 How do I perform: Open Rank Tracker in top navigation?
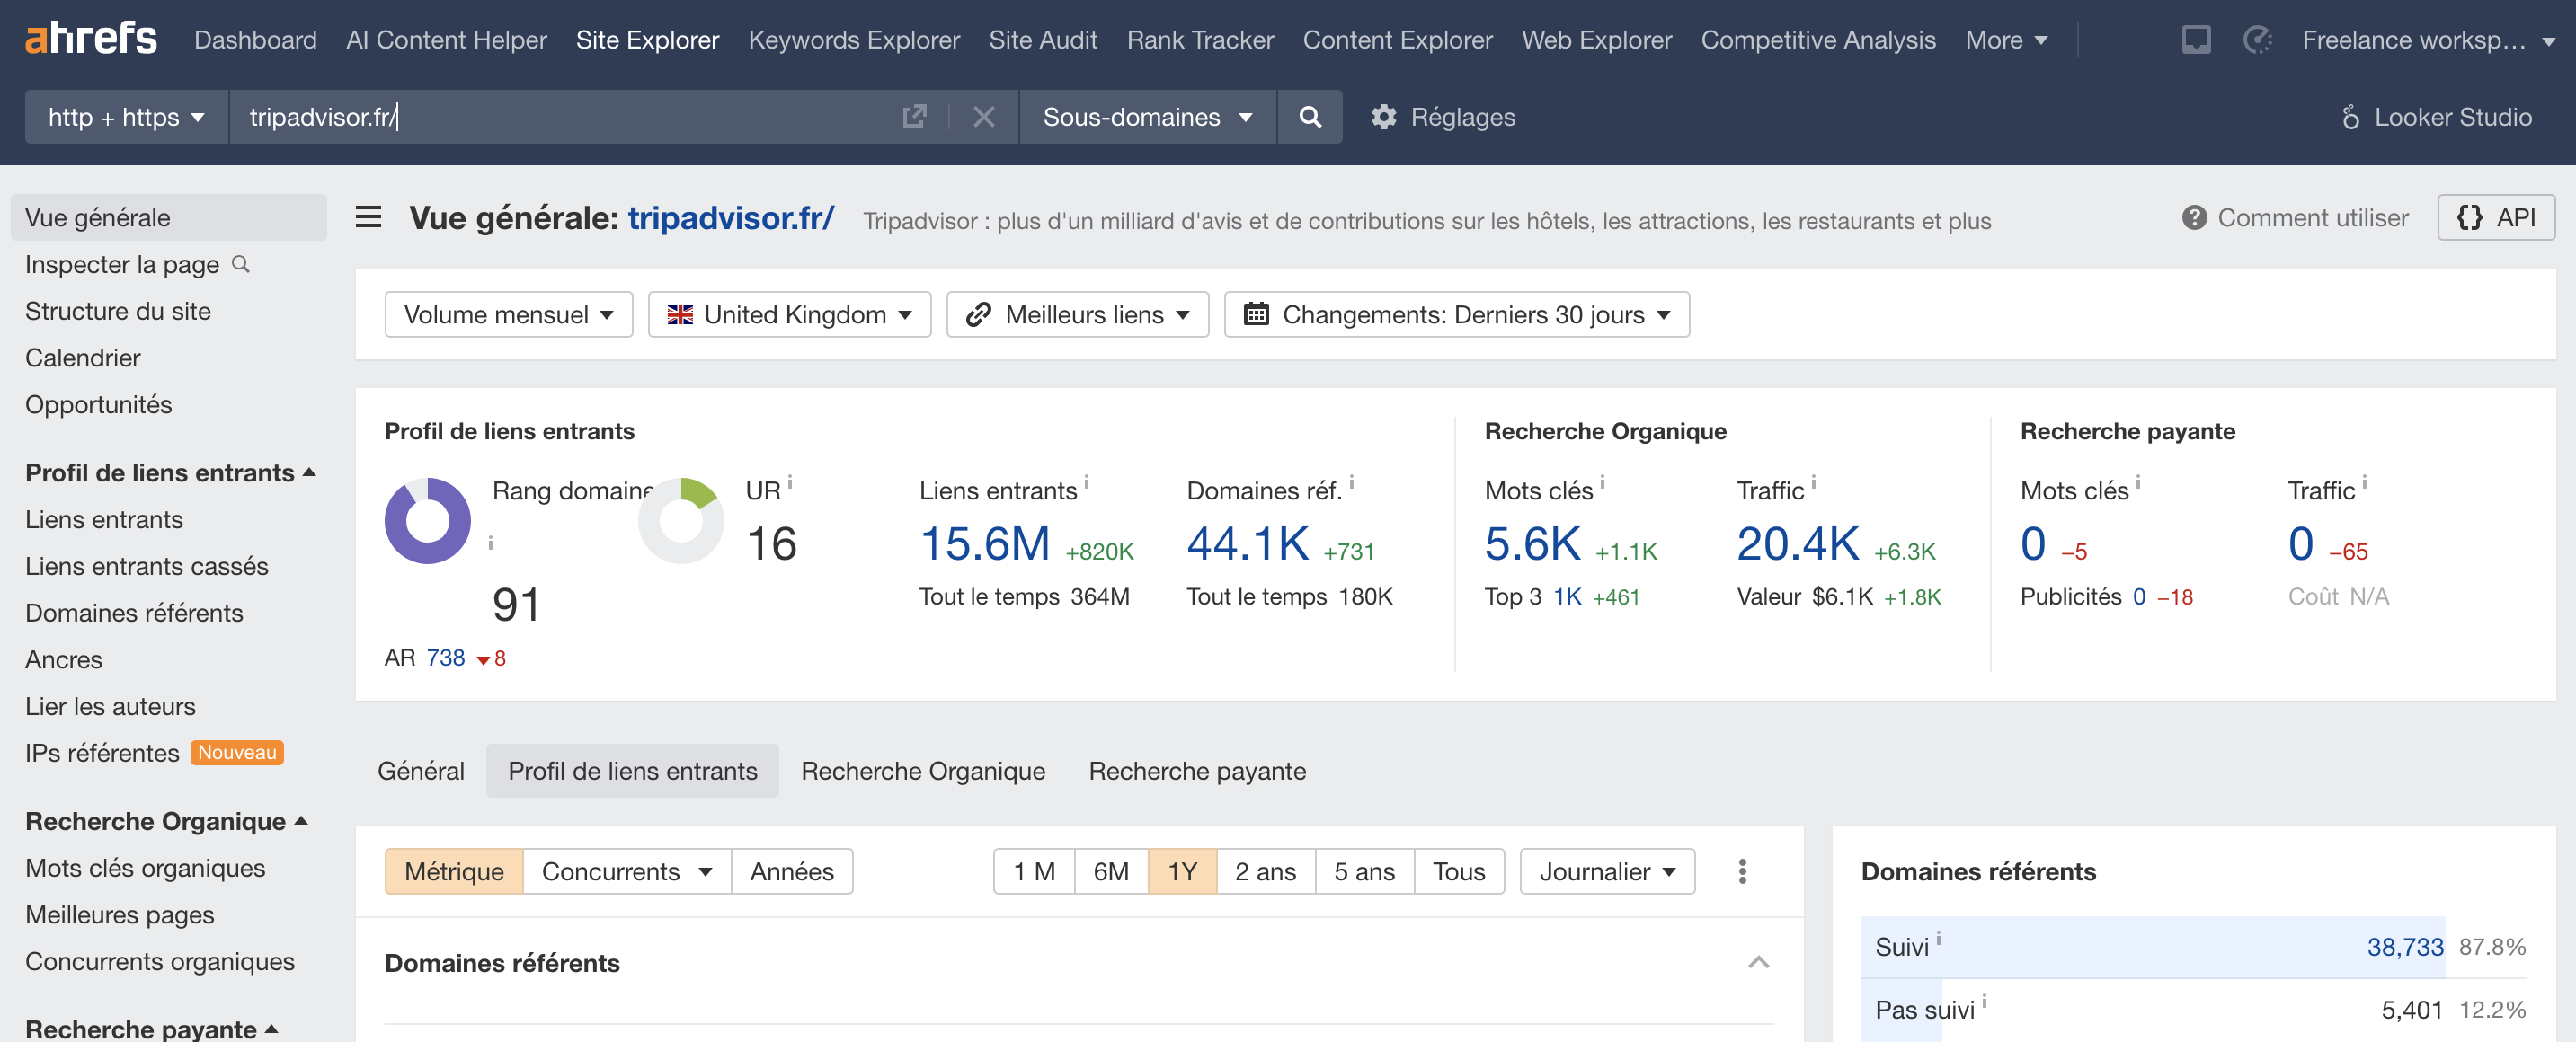click(1200, 40)
